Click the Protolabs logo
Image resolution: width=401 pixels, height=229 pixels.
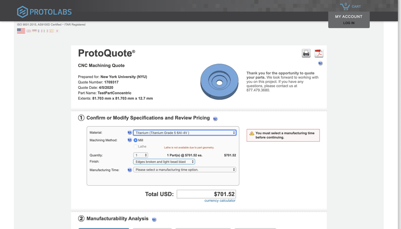[45, 12]
